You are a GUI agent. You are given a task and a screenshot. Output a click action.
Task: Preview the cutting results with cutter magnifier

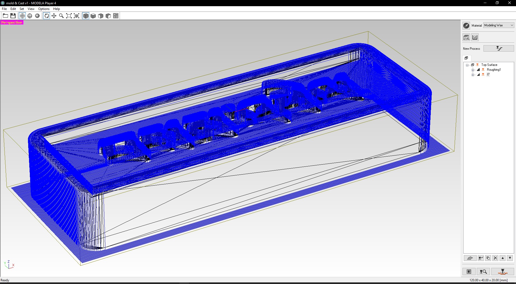tap(483, 272)
